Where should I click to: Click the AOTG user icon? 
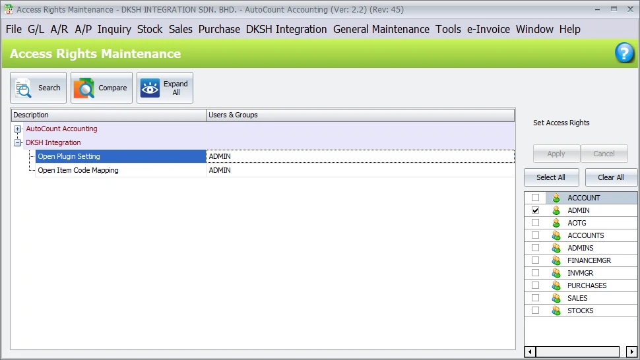pyautogui.click(x=556, y=223)
